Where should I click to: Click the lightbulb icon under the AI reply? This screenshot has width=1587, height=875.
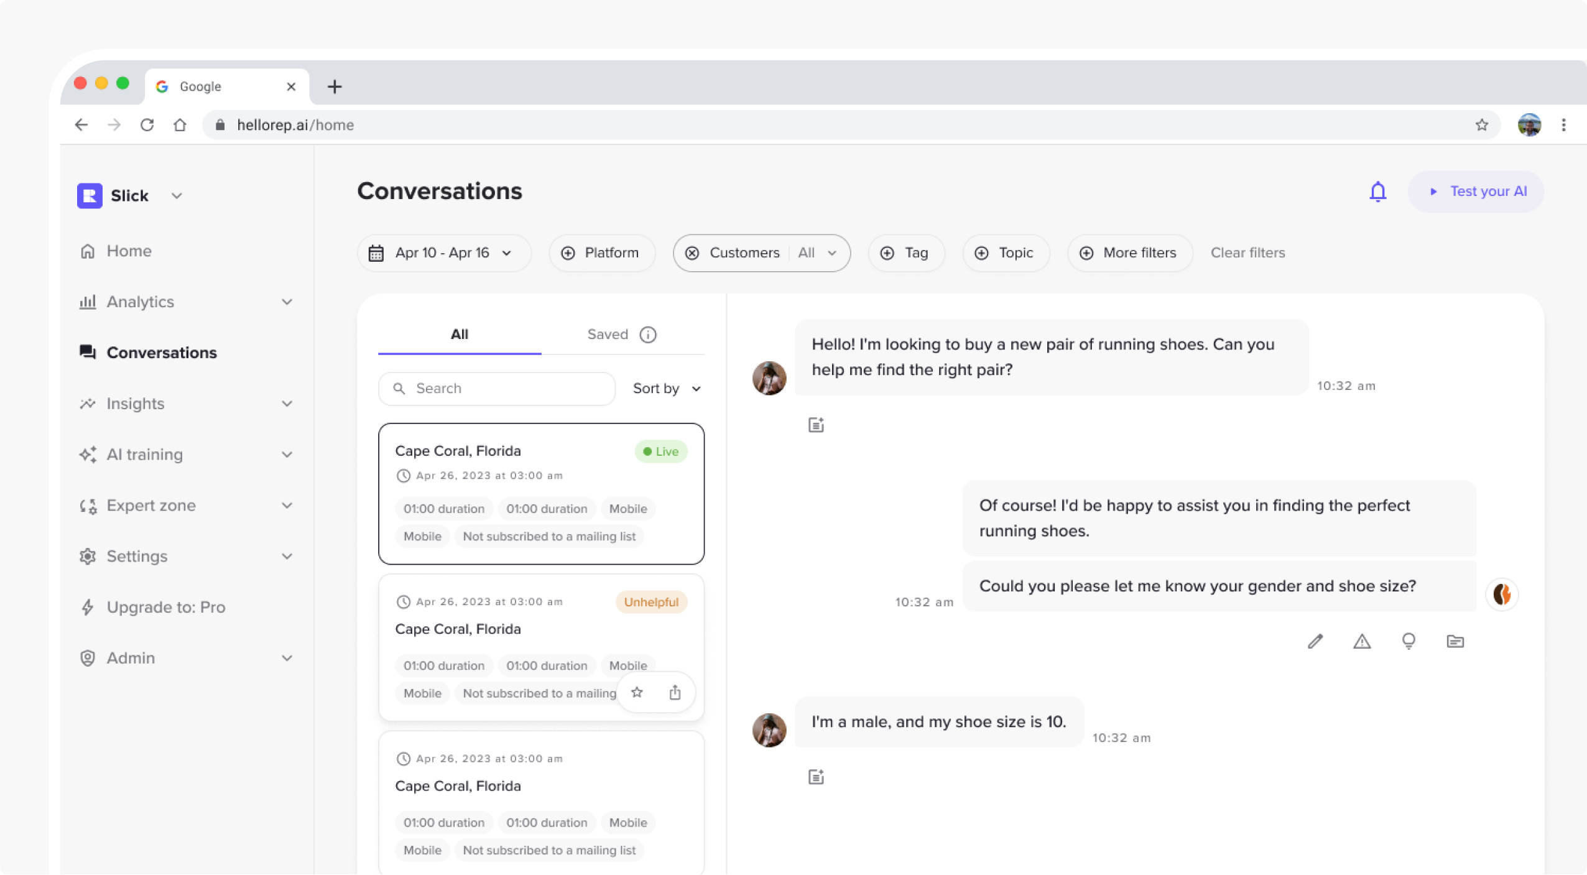coord(1409,641)
